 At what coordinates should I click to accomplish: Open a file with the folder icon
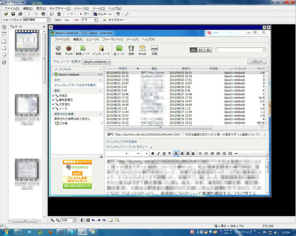6,14
